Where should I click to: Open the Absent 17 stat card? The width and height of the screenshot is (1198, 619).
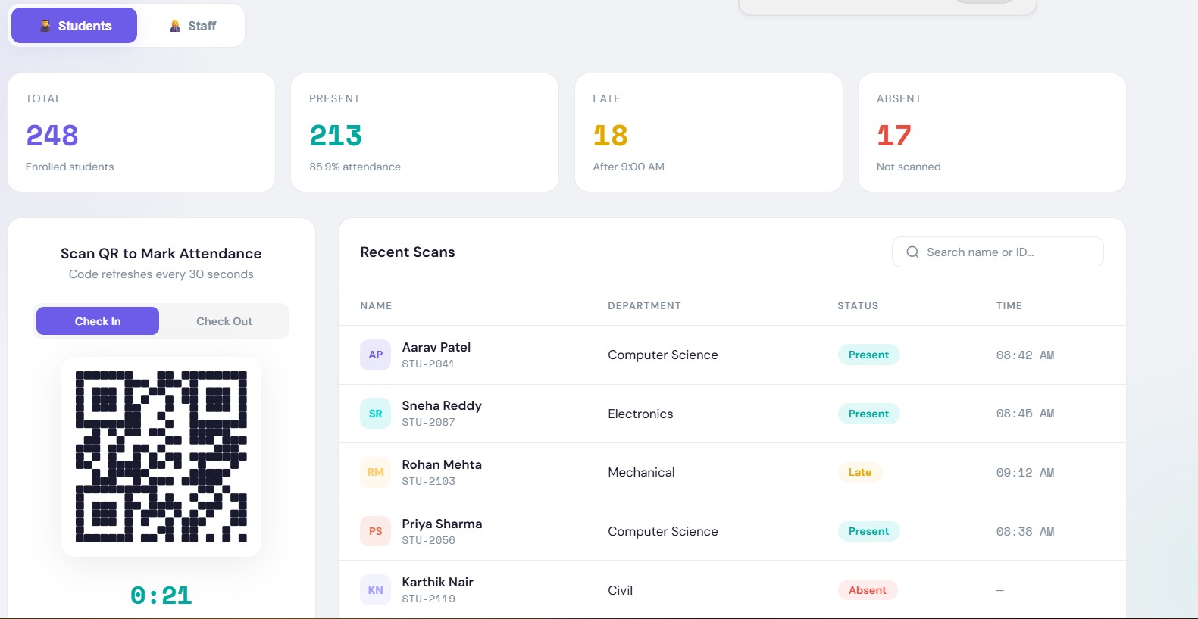992,133
